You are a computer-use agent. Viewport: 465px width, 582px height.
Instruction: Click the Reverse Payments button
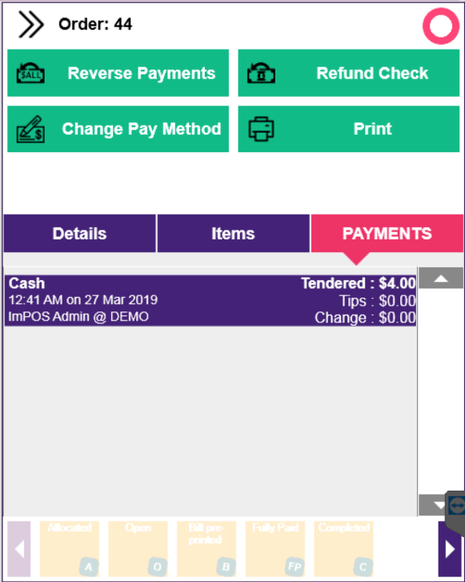pyautogui.click(x=118, y=73)
